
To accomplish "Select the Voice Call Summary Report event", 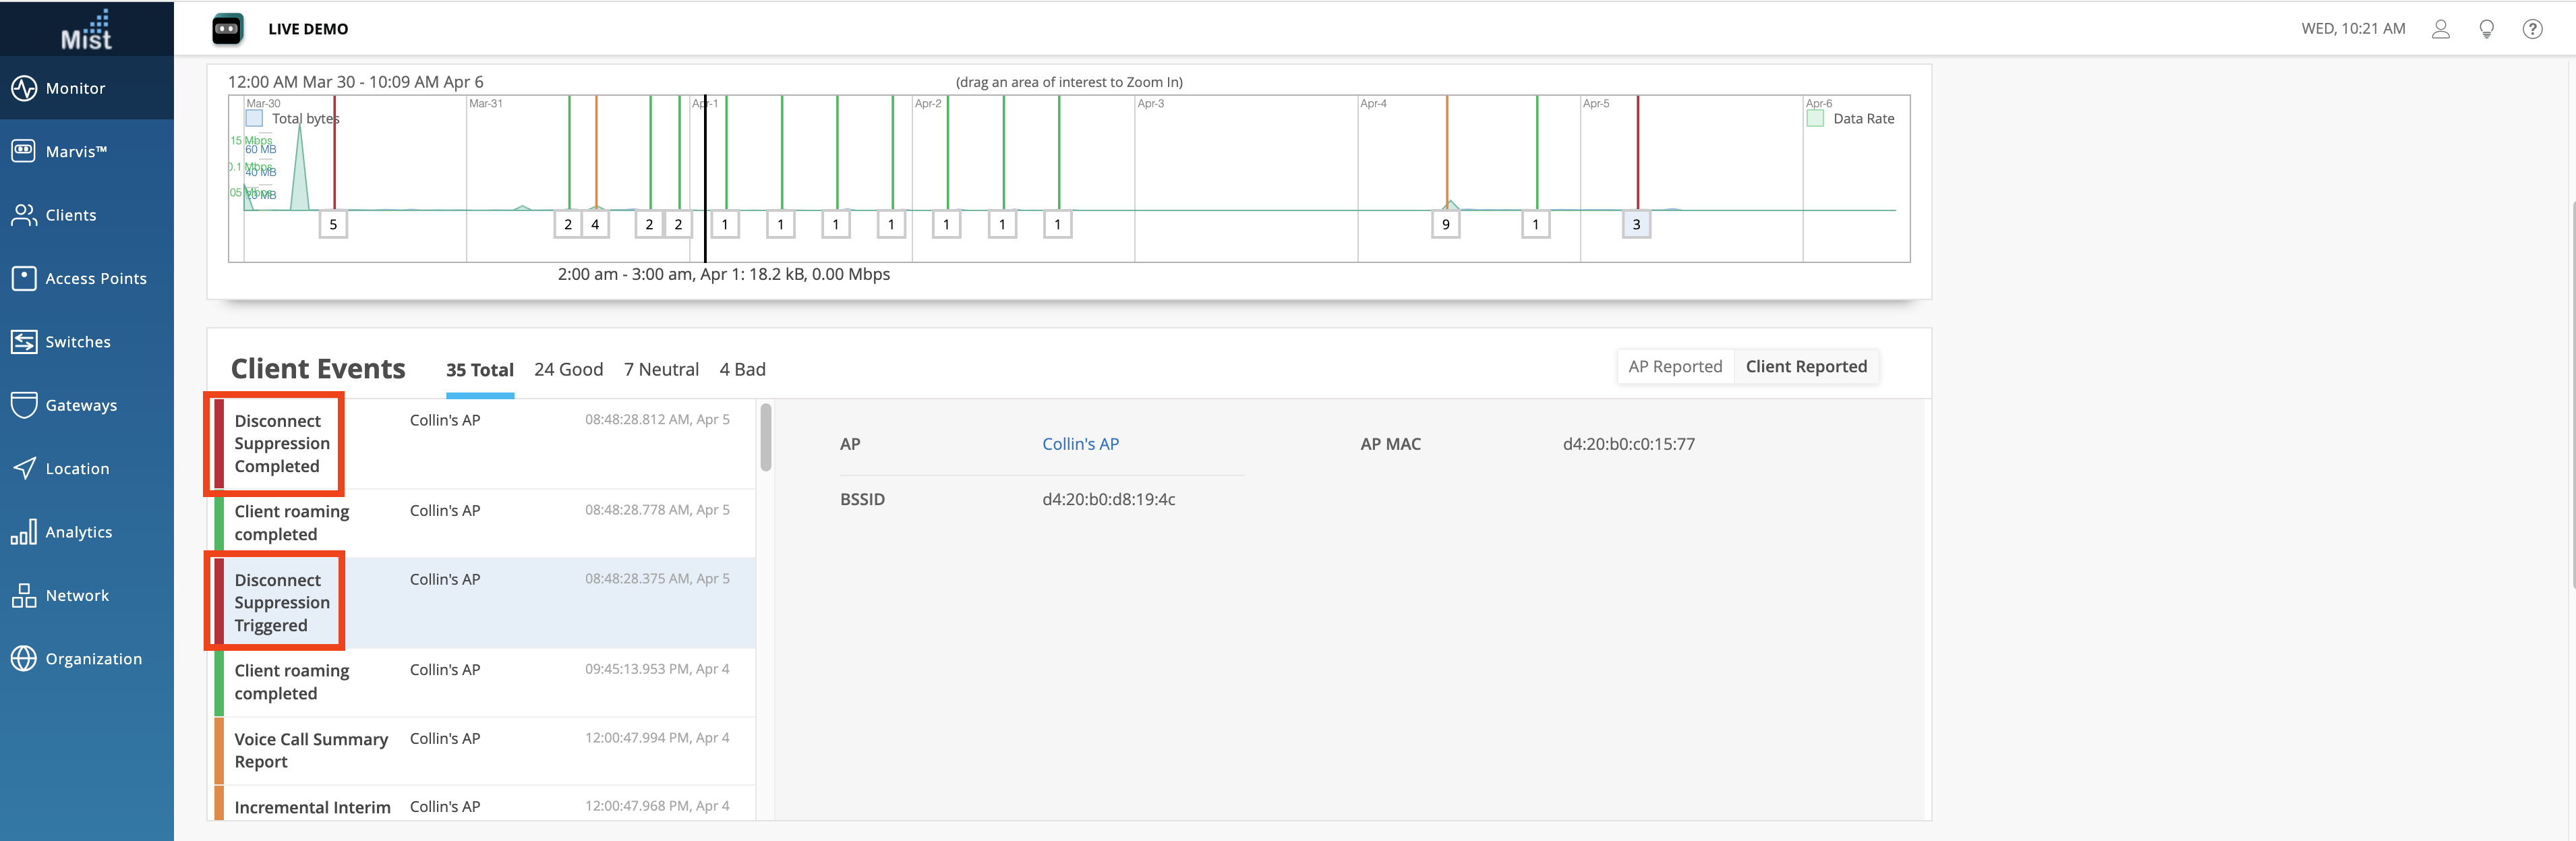I will tap(311, 750).
